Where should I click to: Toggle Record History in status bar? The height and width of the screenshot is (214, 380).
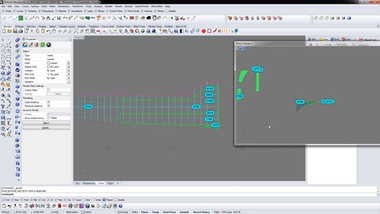click(201, 212)
